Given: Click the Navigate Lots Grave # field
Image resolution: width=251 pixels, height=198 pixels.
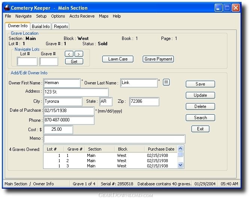Looking at the screenshot, I should pos(49,62).
